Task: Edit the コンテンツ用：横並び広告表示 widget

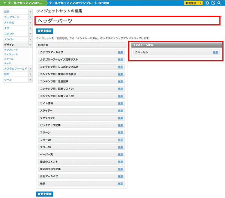Action: click(x=120, y=74)
